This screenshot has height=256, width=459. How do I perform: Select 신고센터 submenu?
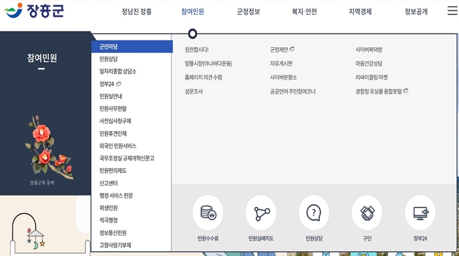coord(108,183)
